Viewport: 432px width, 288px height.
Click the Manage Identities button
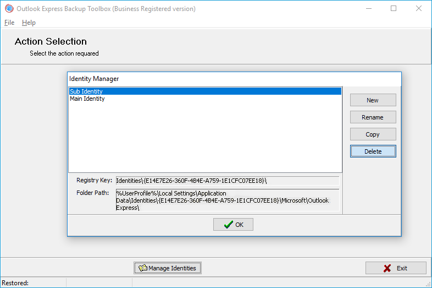click(168, 268)
